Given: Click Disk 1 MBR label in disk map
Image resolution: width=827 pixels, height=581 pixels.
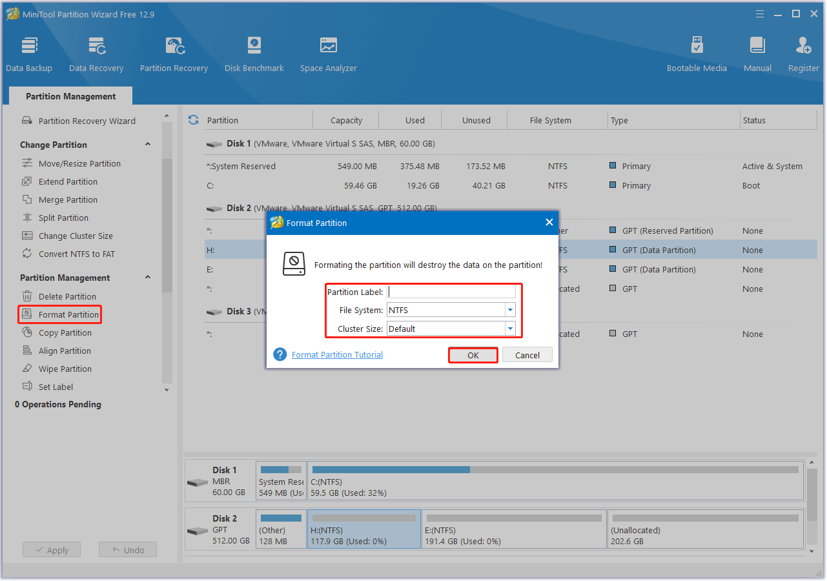Looking at the screenshot, I should pyautogui.click(x=219, y=481).
